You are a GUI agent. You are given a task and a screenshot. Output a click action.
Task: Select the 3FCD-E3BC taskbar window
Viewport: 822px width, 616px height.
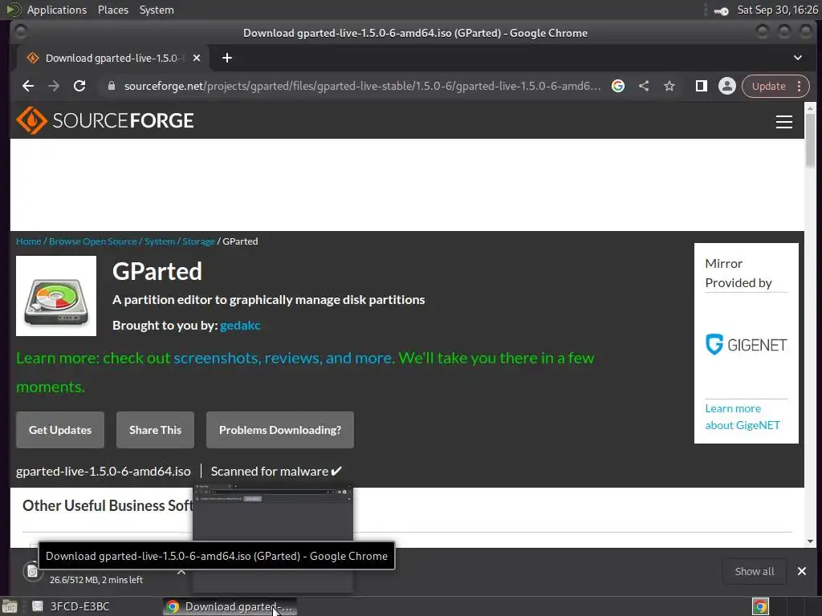[71, 606]
